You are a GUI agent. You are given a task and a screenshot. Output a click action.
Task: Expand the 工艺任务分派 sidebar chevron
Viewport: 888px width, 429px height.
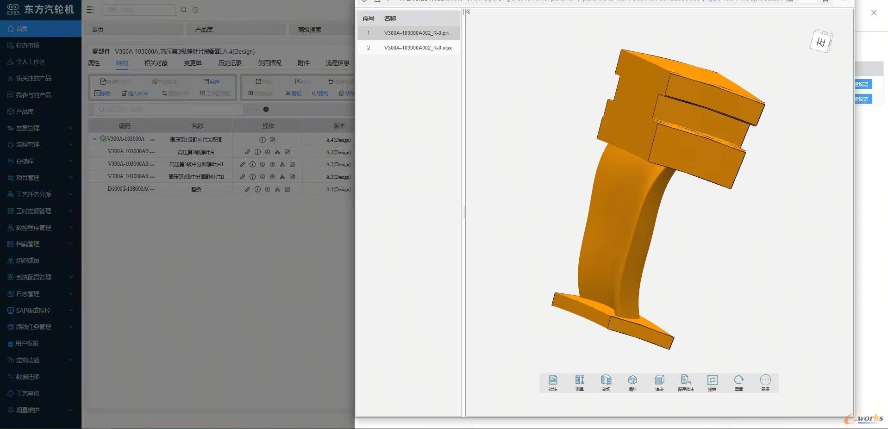coord(71,194)
